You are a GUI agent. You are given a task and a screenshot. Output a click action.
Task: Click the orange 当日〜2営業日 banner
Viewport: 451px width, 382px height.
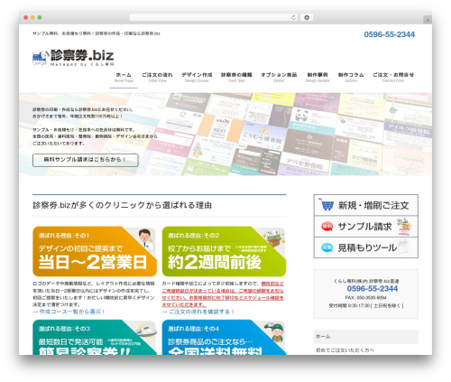95,252
